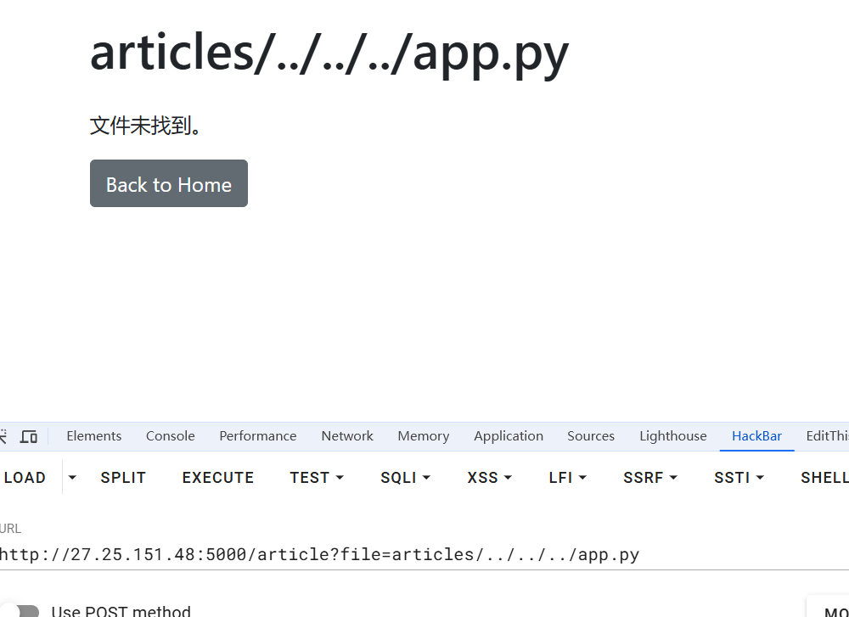Open the SQLI payload dropdown
Screen dimensions: 849x617
[x=405, y=478]
